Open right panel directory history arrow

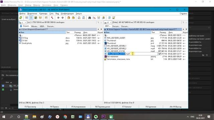coord(186,29)
